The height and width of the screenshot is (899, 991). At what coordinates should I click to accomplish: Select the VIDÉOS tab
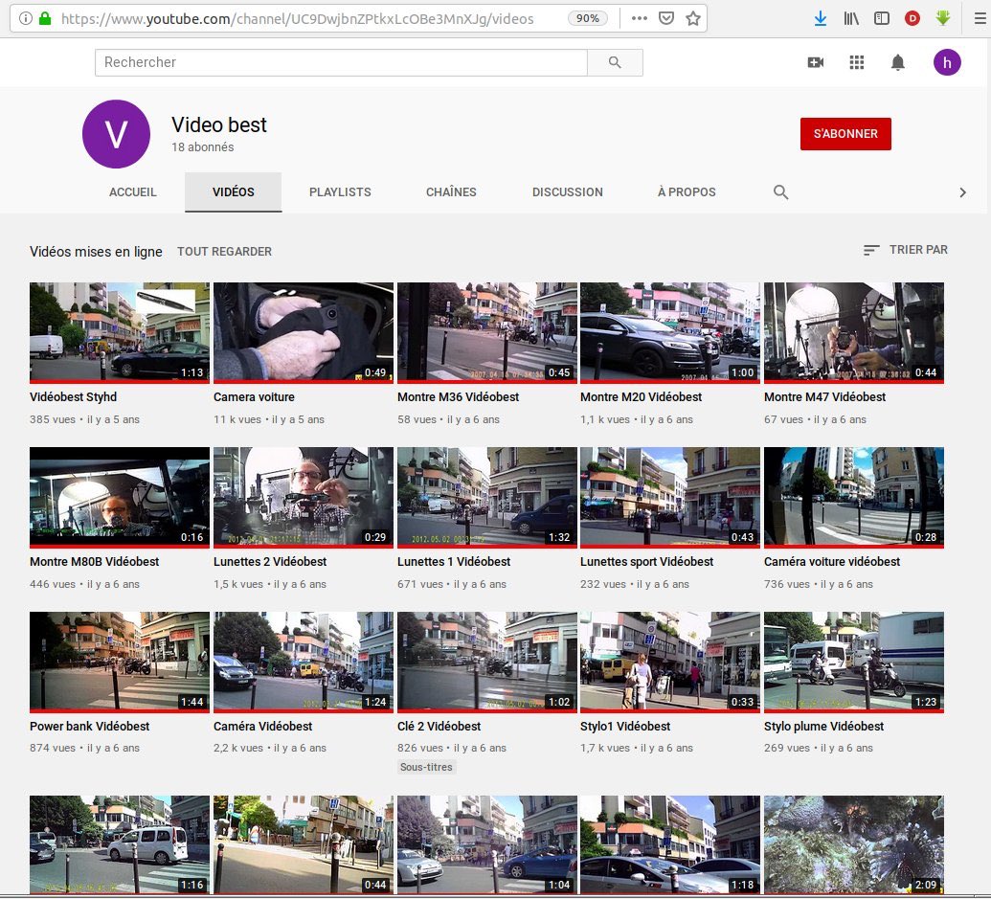tap(234, 192)
